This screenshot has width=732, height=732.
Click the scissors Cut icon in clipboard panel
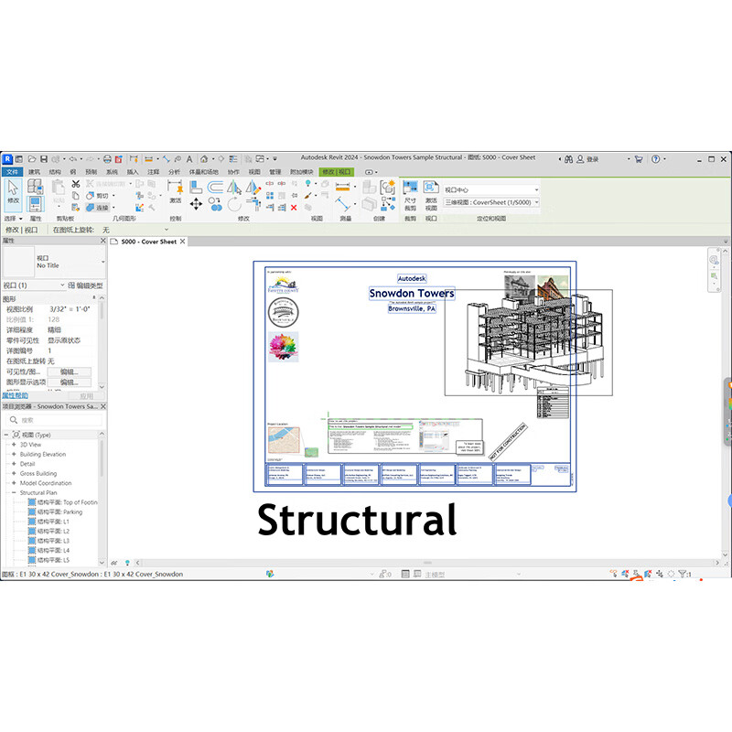point(76,184)
